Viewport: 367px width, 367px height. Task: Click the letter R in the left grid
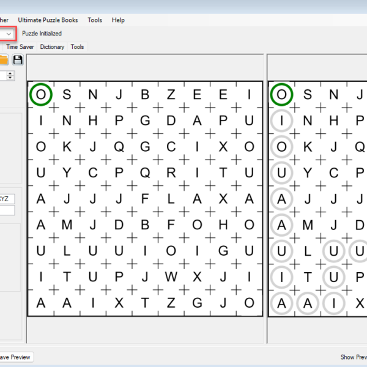pos(171,172)
